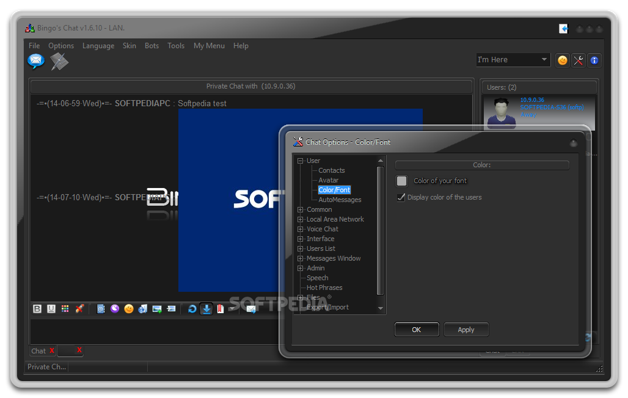Image resolution: width=628 pixels, height=398 pixels.
Task: Open the Options menu
Action: tap(61, 46)
